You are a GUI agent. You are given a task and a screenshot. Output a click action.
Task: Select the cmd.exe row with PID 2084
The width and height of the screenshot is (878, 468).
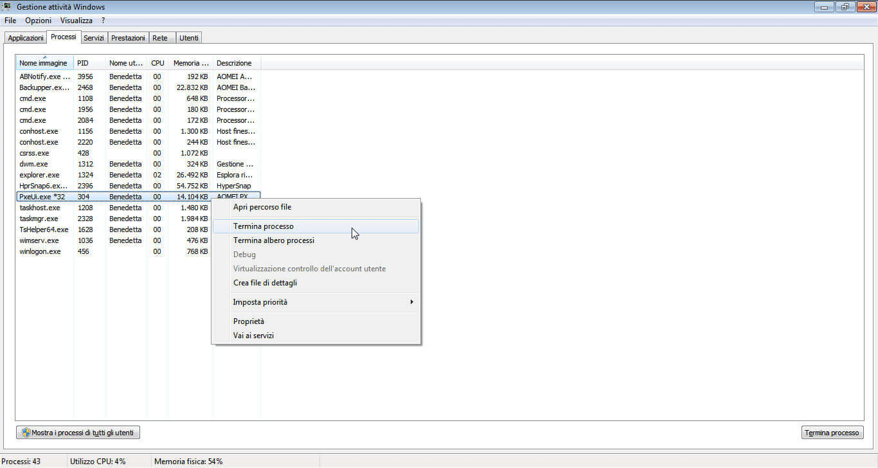click(138, 120)
